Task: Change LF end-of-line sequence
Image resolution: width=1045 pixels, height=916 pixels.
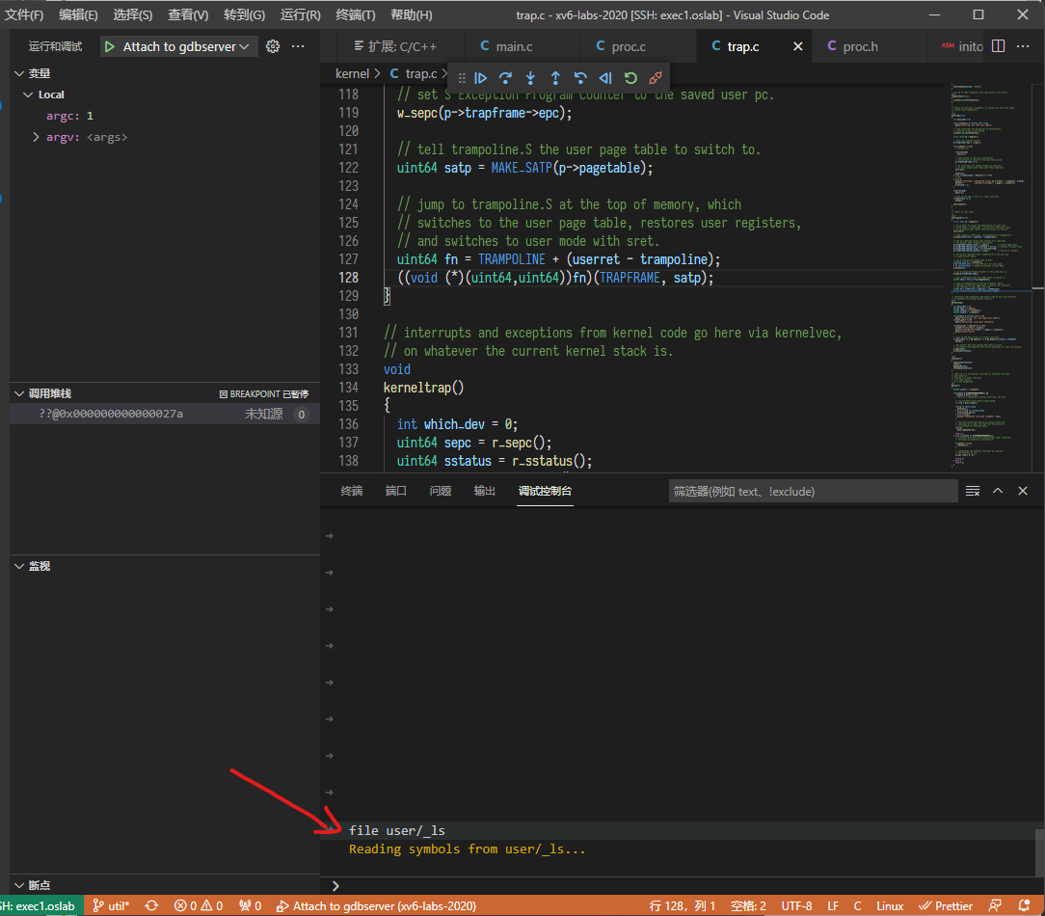Action: click(833, 906)
